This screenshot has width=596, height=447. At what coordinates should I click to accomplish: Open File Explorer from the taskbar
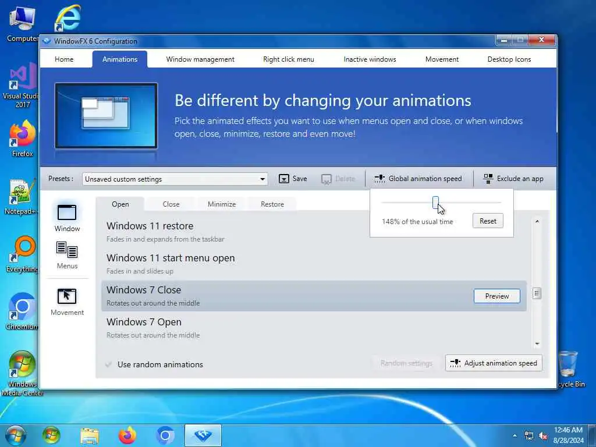(x=90, y=436)
